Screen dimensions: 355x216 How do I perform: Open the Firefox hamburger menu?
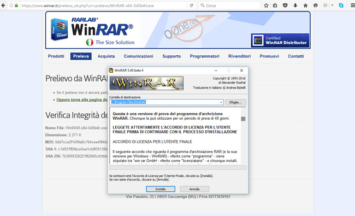coord(352,5)
